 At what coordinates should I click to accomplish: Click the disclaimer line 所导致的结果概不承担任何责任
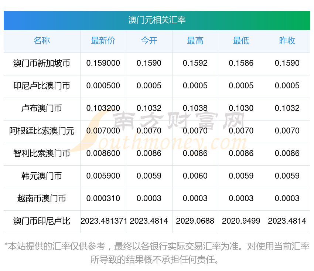[154, 260]
